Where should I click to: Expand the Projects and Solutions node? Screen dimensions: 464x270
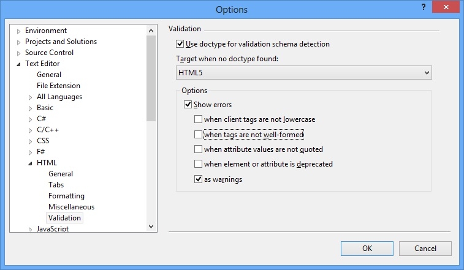[19, 42]
